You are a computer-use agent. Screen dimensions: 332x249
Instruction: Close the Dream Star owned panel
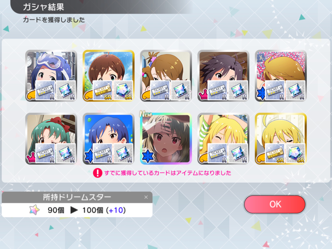(146, 197)
